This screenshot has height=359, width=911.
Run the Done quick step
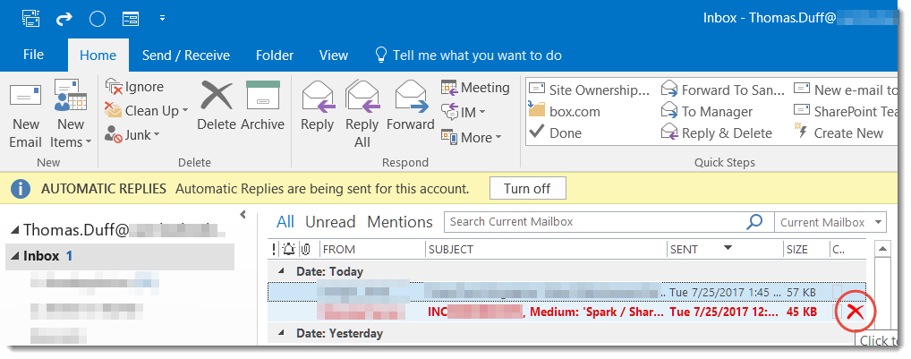pos(555,133)
